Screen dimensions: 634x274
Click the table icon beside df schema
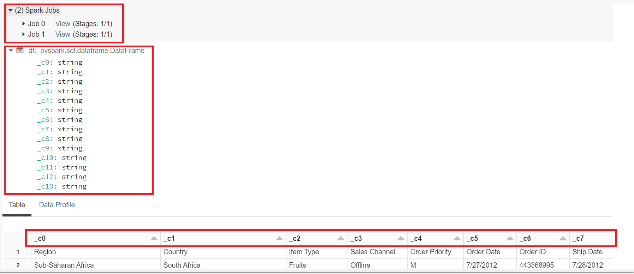[x=20, y=50]
